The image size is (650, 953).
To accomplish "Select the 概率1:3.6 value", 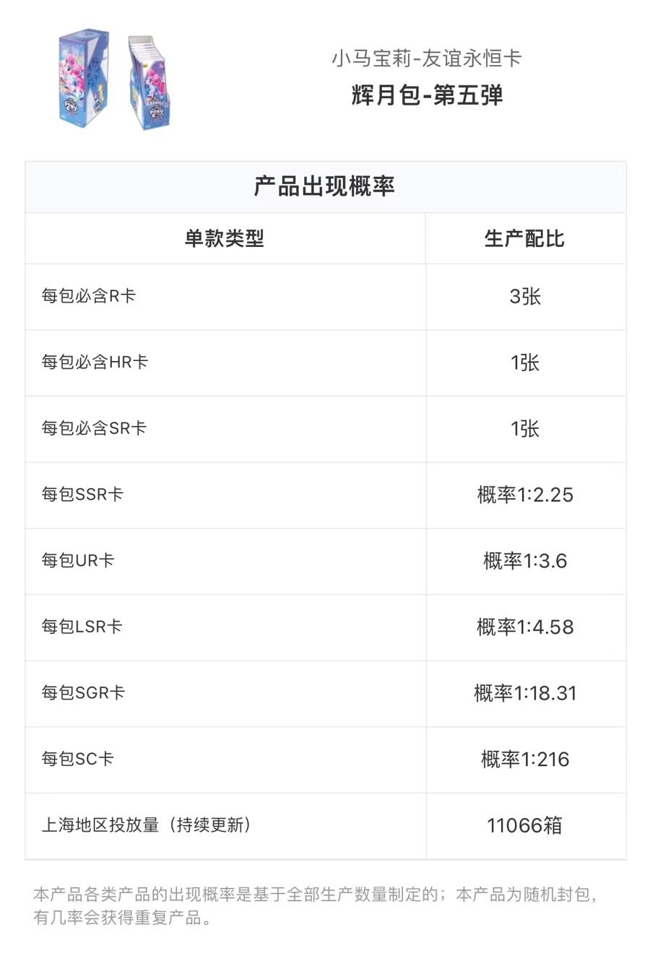I will tap(525, 561).
